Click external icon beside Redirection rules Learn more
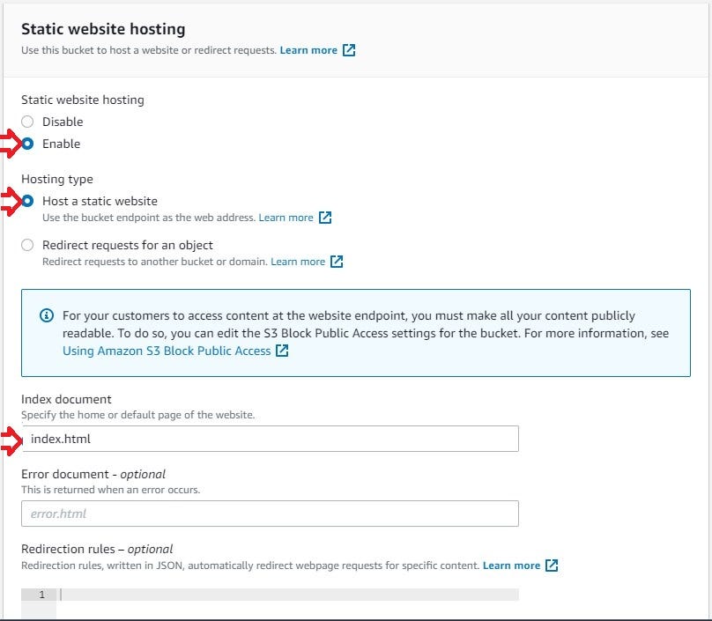 (552, 566)
